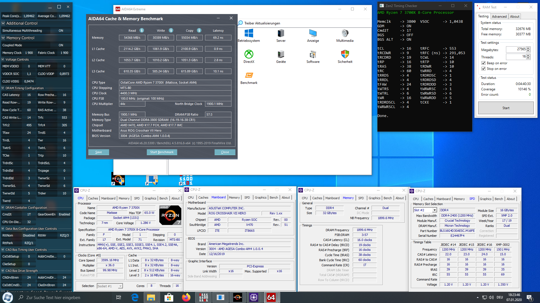Switch to the Advanced tab in RAM Test
The width and height of the screenshot is (540, 303).
(x=499, y=17)
